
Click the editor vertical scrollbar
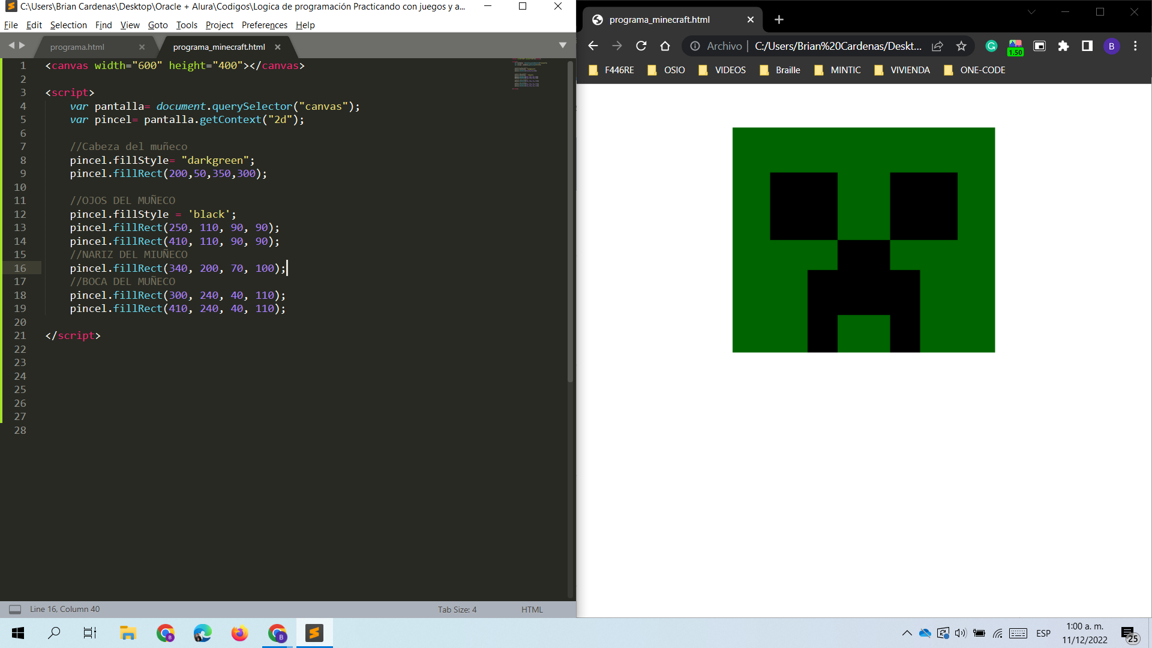(570, 222)
